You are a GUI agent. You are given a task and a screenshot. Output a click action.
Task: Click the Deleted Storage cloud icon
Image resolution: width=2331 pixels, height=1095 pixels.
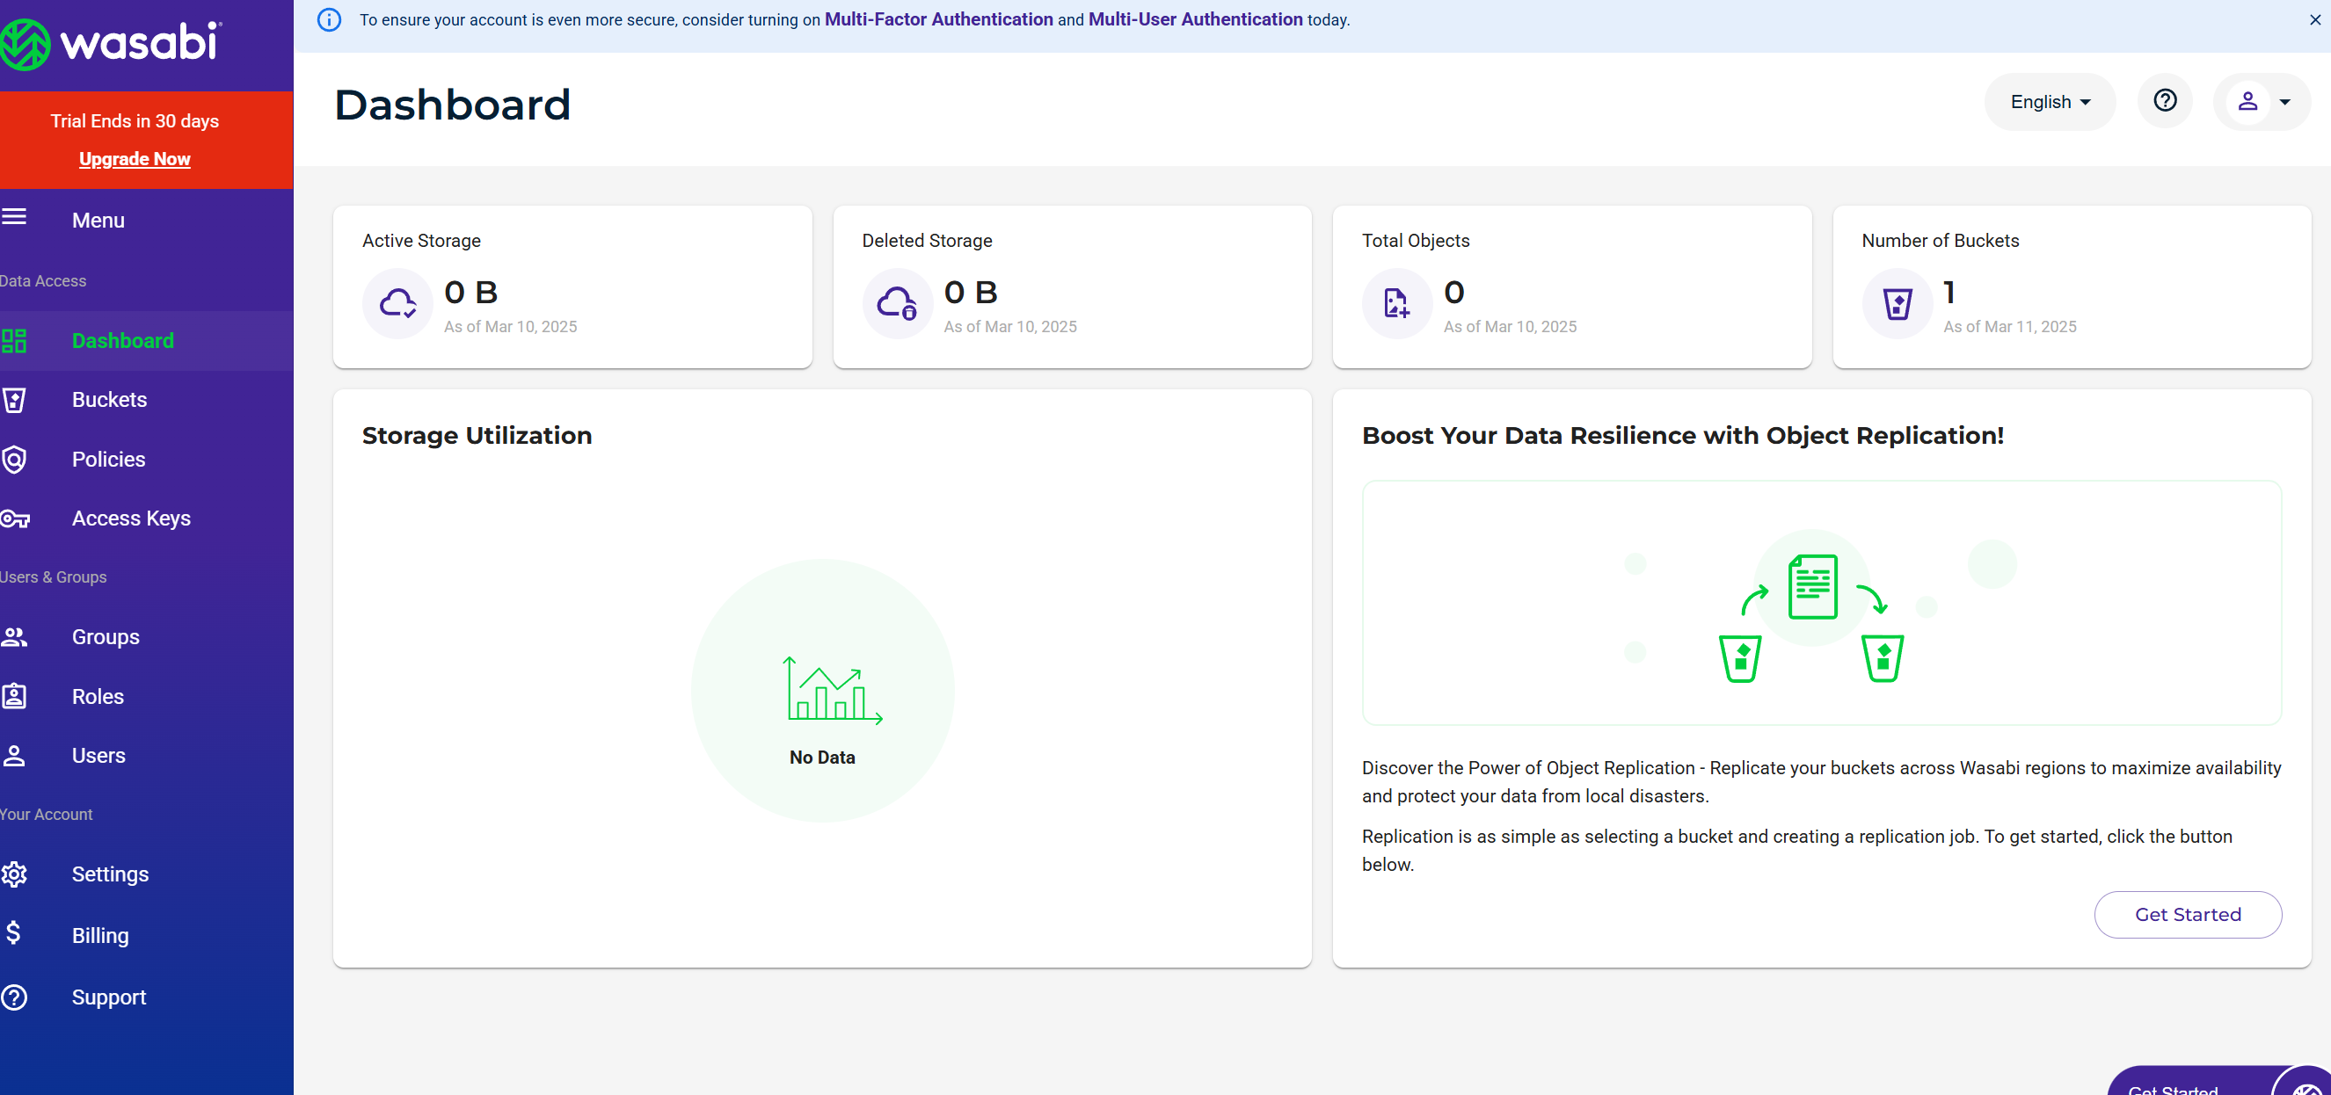897,303
